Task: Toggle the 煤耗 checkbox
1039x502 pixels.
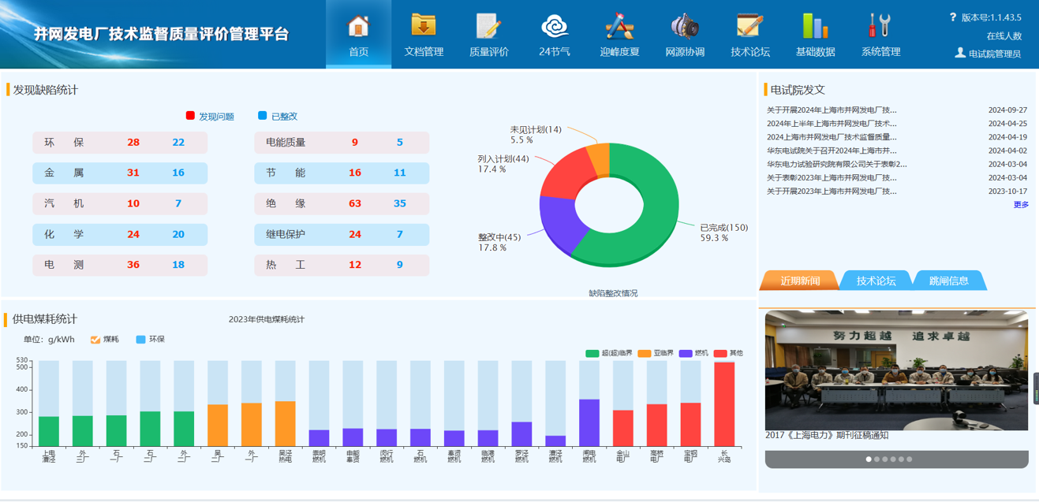Action: pos(95,340)
